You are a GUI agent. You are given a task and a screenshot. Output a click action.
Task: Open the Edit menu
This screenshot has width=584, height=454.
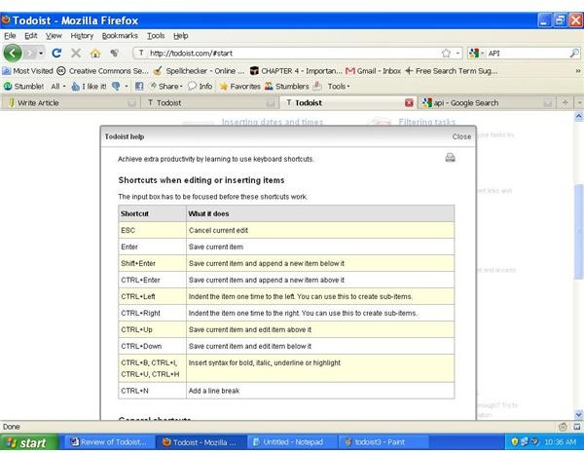(31, 36)
